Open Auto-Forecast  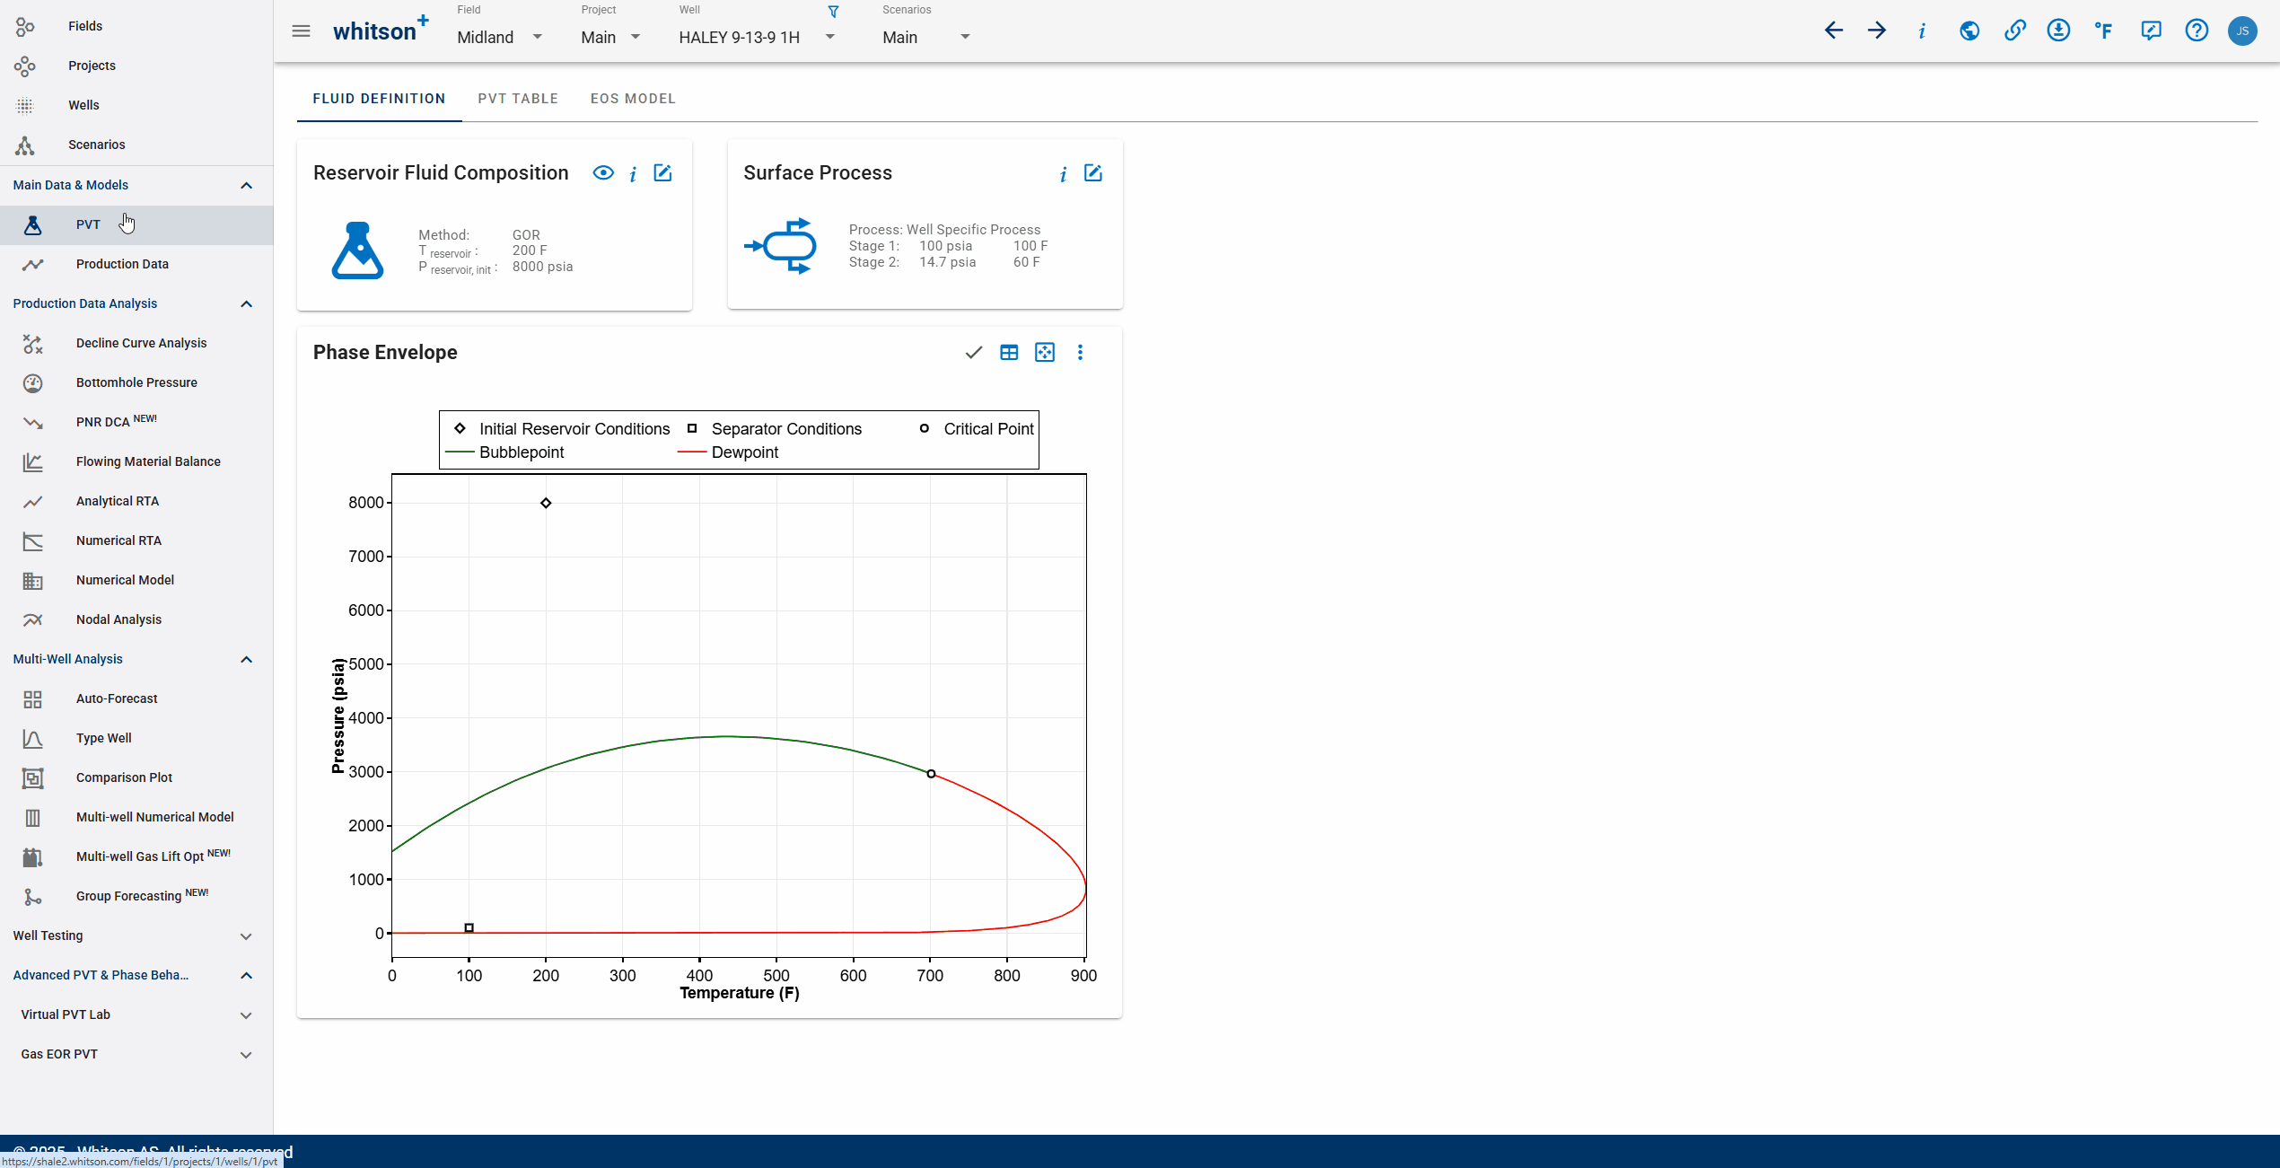(136, 699)
